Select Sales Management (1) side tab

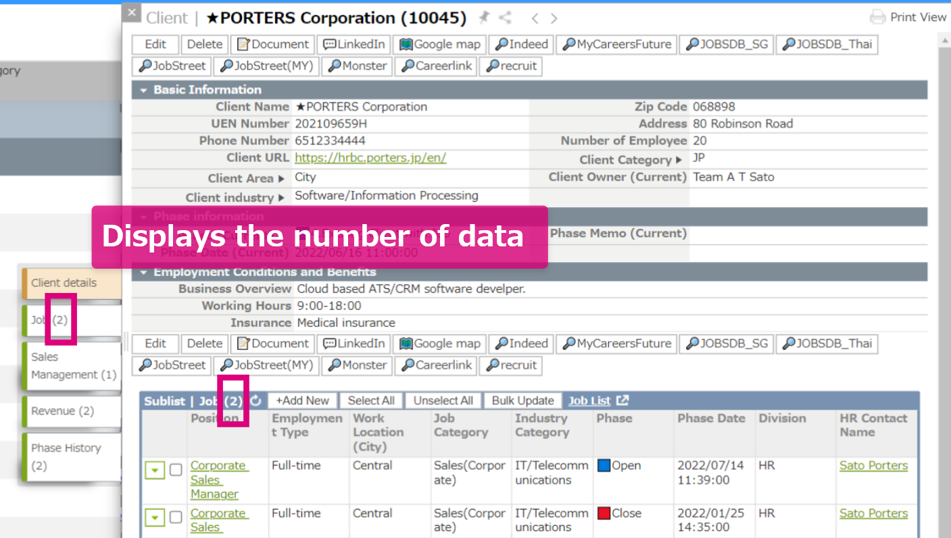[x=72, y=366]
